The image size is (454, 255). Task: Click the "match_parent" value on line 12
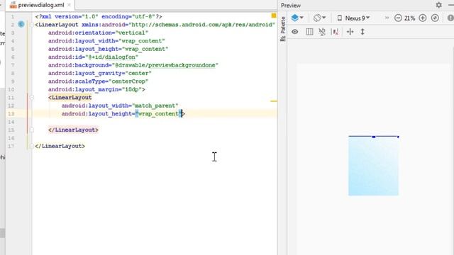[x=155, y=106]
